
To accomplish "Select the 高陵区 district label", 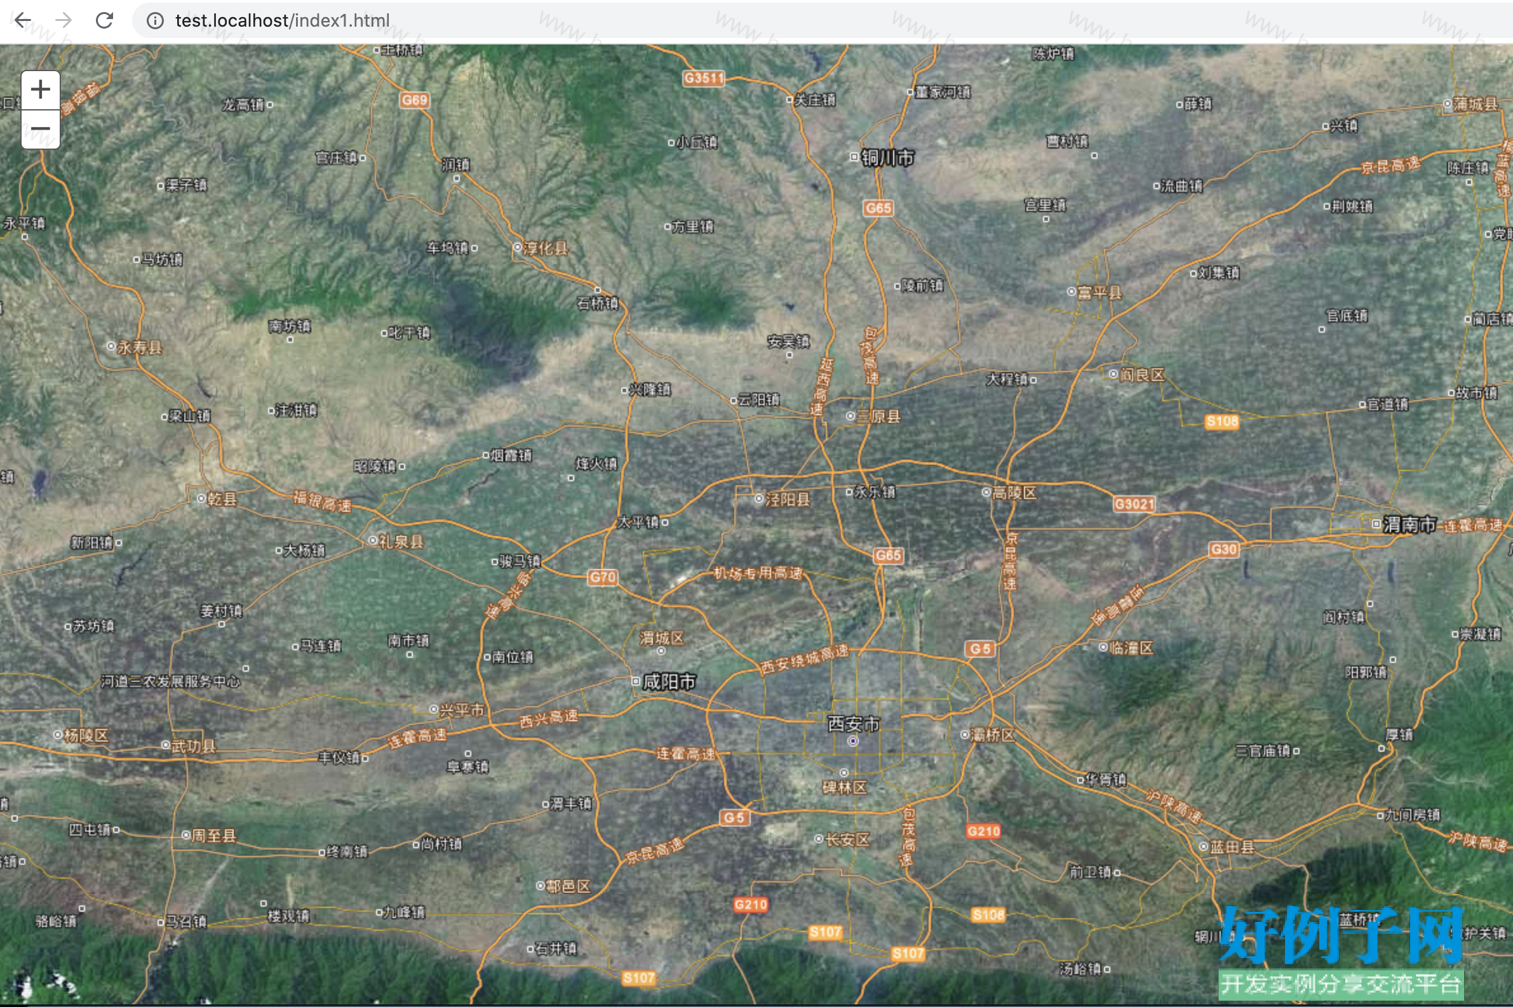I will click(x=1014, y=493).
